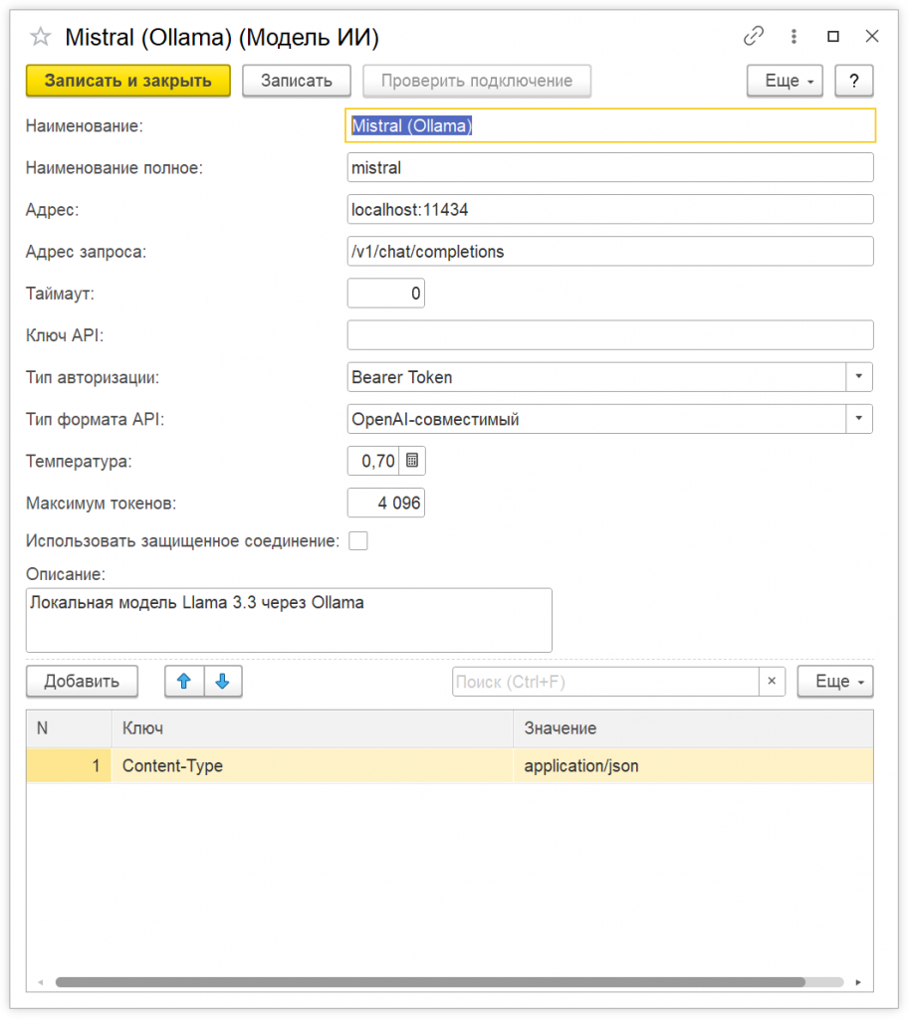The height and width of the screenshot is (1019, 909).
Task: Click the Записать и закрыть button
Action: click(128, 82)
